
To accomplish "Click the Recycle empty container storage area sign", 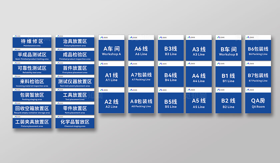I will (x=32, y=109).
